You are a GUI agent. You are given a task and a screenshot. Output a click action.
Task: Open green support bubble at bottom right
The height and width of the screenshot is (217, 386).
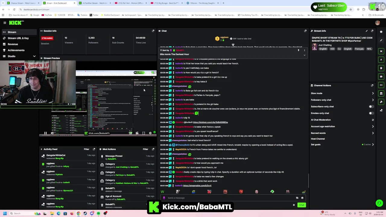[x=379, y=203]
